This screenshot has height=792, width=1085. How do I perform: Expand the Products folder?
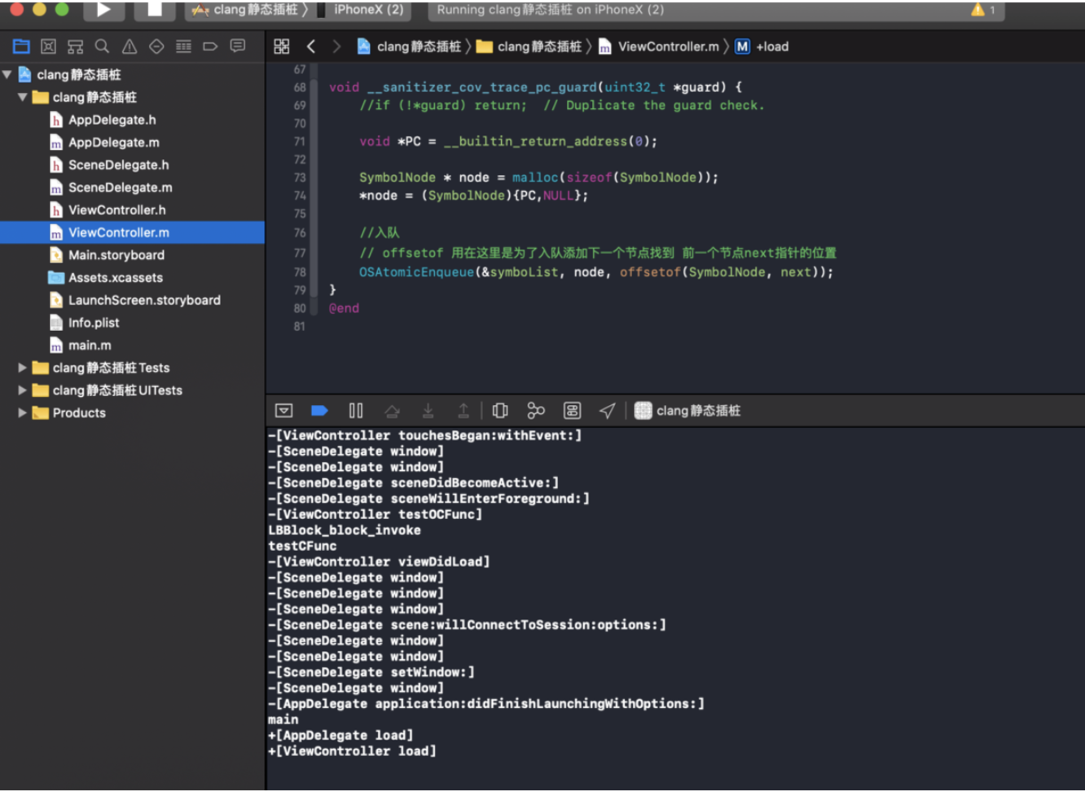23,413
